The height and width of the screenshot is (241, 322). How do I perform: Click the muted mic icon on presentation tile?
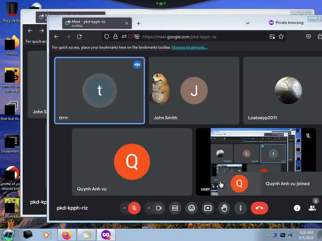point(308,136)
